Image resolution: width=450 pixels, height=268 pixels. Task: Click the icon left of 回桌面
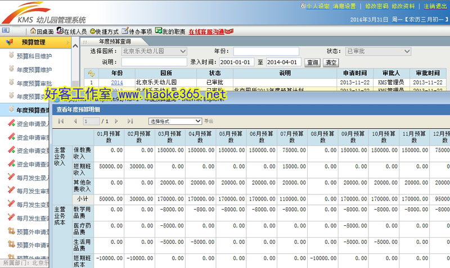click(x=6, y=30)
